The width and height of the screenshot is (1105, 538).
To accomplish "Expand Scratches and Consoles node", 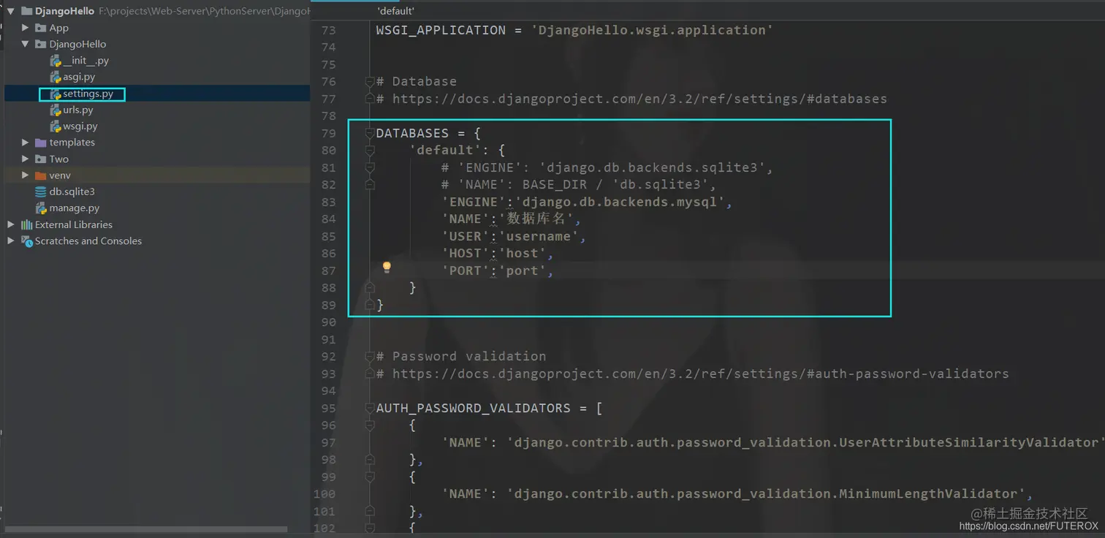I will [x=11, y=240].
